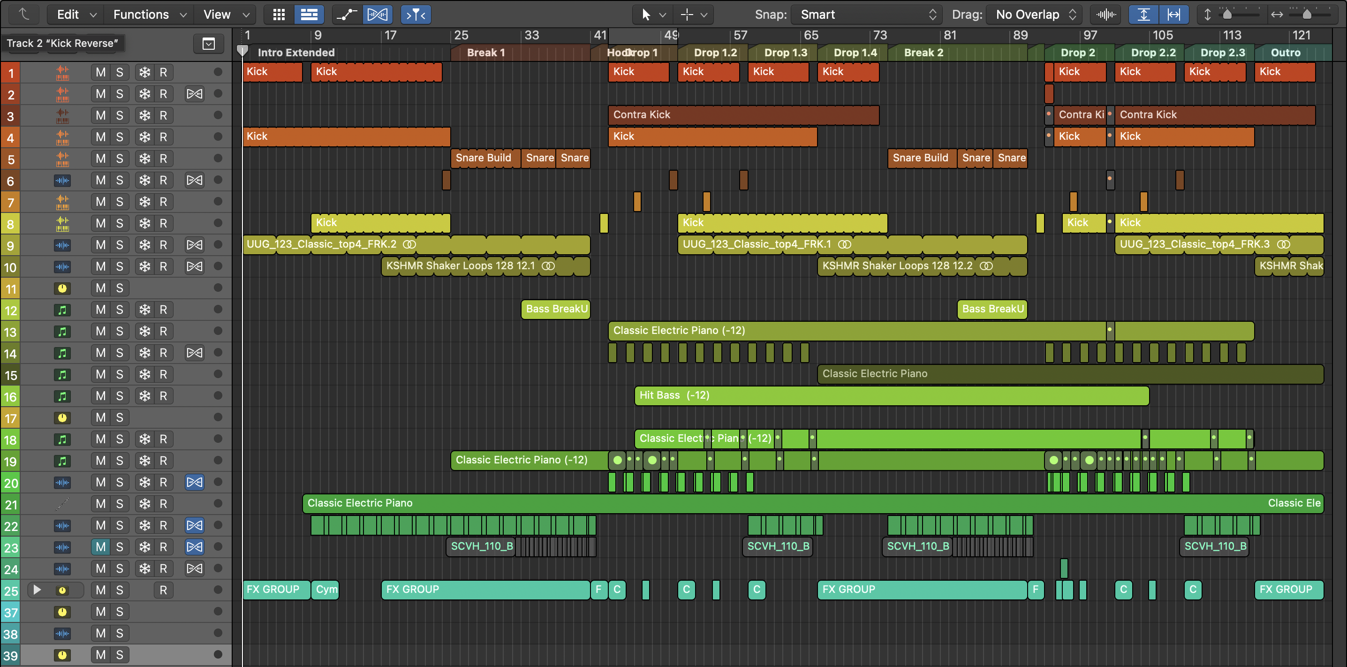The height and width of the screenshot is (667, 1347).
Task: Toggle the catch playhead icon
Action: pos(416,14)
